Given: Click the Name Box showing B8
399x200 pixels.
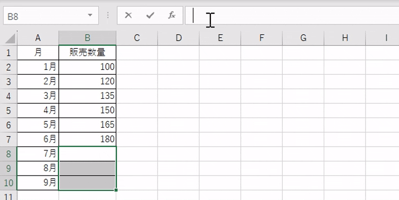Looking at the screenshot, I should 51,15.
